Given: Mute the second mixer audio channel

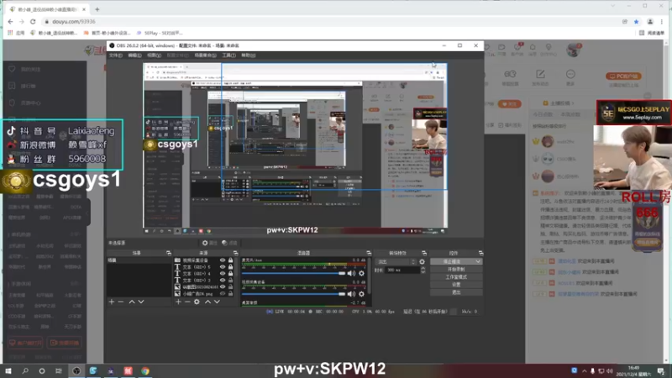Looking at the screenshot, I should click(351, 294).
